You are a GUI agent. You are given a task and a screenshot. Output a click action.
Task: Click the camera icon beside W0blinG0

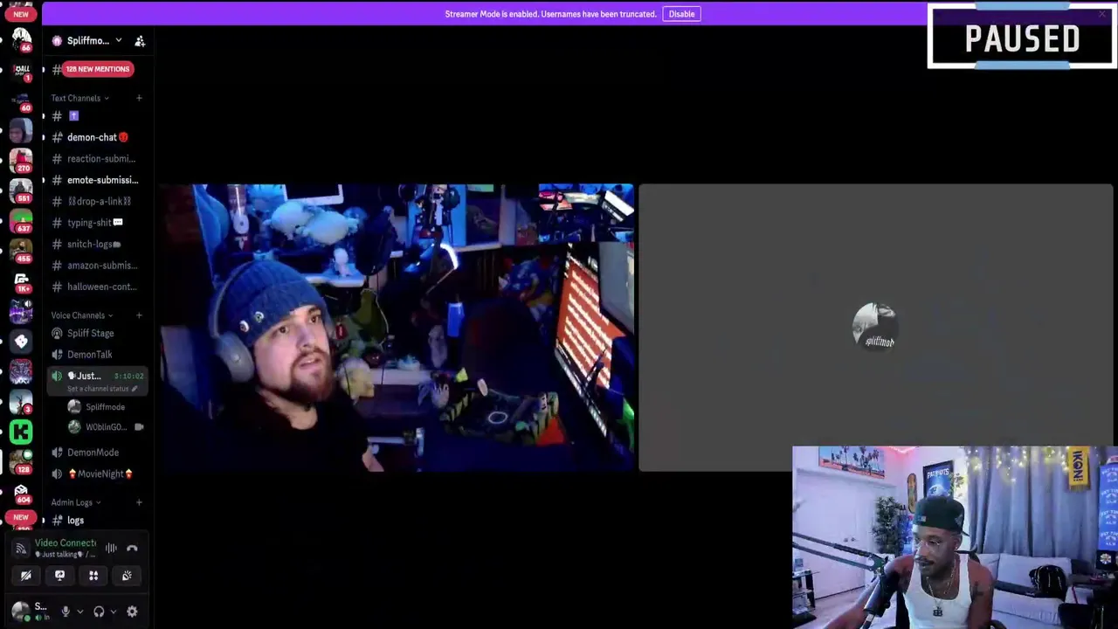[x=139, y=427]
